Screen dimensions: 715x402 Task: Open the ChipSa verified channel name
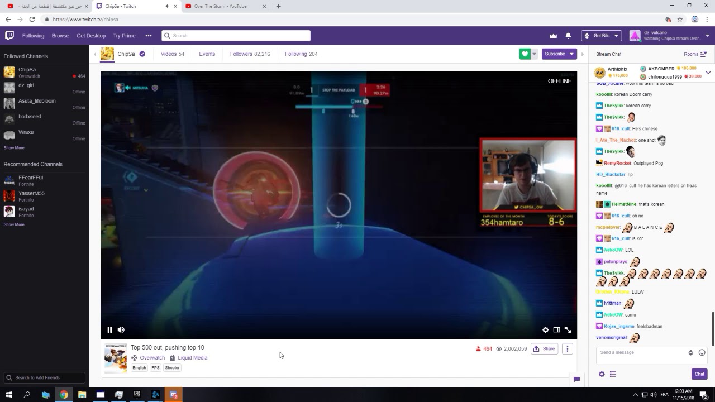126,54
